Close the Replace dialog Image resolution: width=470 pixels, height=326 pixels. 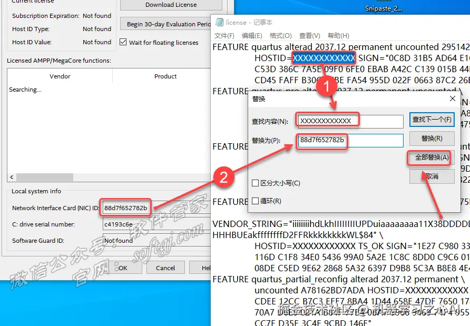(453, 98)
